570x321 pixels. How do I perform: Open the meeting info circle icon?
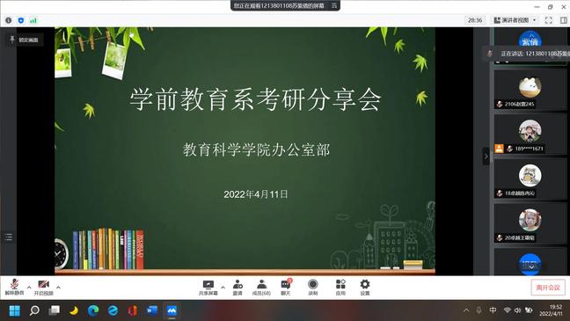tap(9, 20)
